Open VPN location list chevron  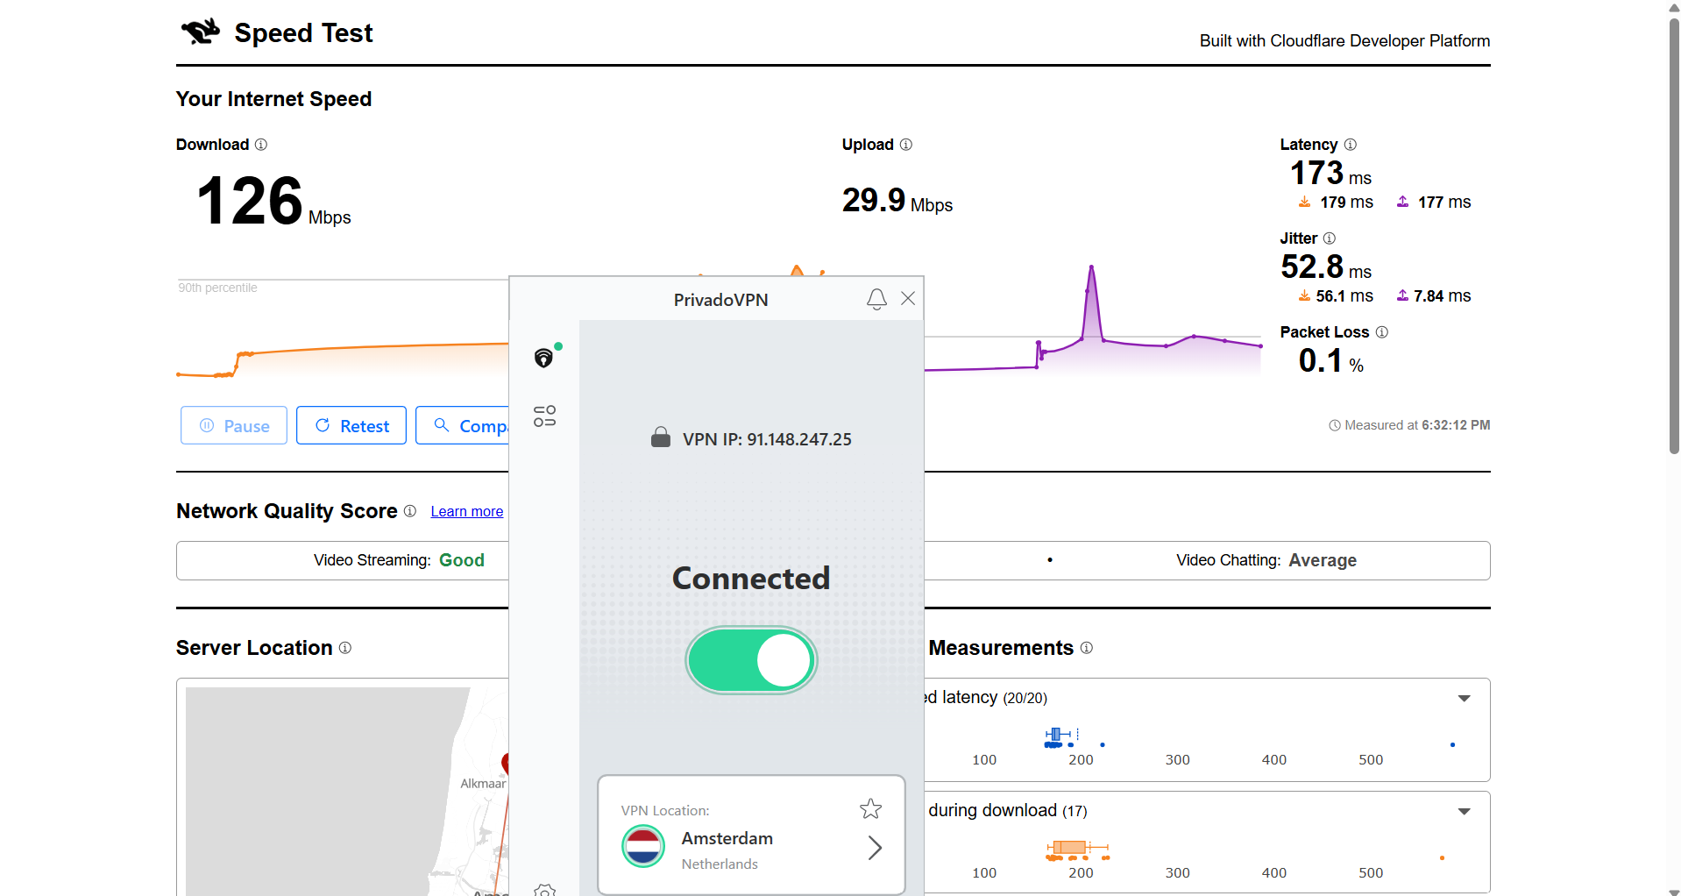[875, 848]
